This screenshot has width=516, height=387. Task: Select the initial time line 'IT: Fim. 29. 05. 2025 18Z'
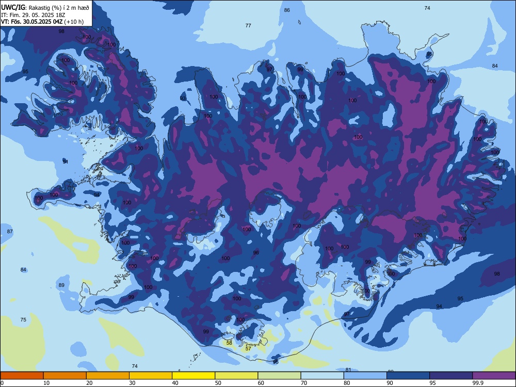[x=34, y=15]
